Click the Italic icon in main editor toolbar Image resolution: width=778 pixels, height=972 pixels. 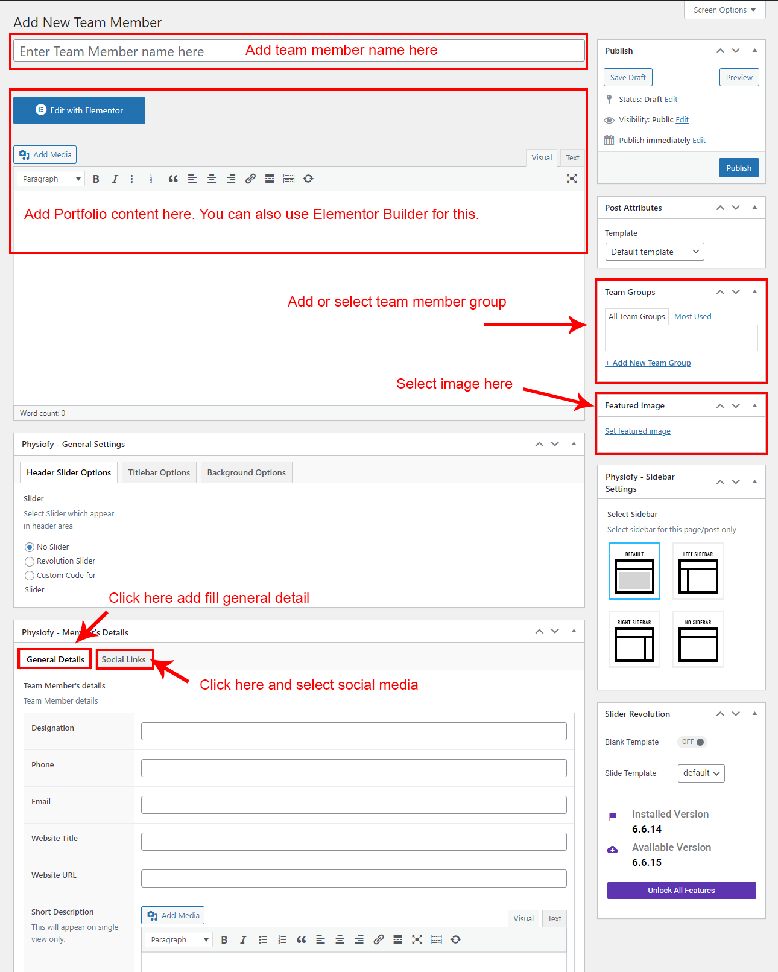tap(115, 179)
